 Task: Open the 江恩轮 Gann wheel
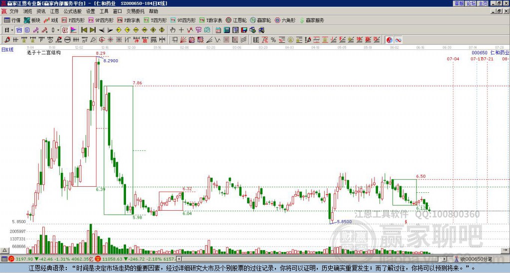tap(236, 20)
